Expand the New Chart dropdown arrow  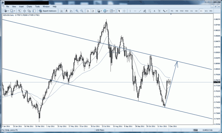point(8,11)
